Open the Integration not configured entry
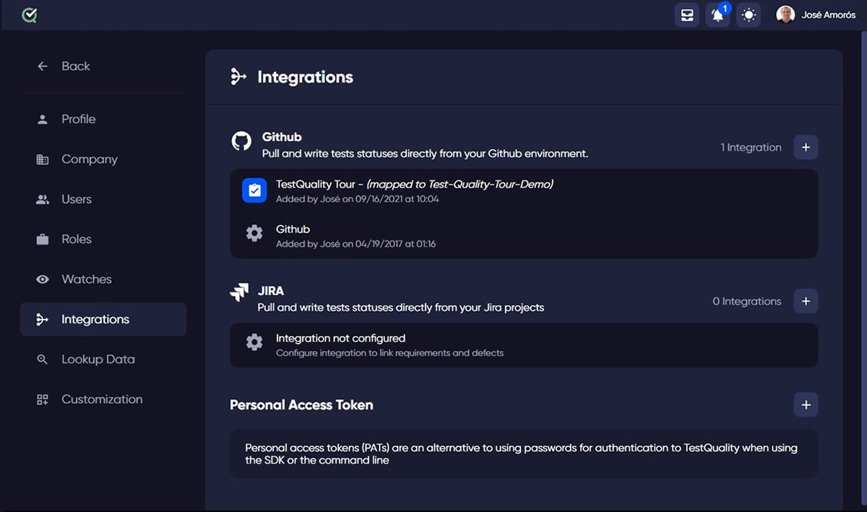867x512 pixels. pos(524,345)
